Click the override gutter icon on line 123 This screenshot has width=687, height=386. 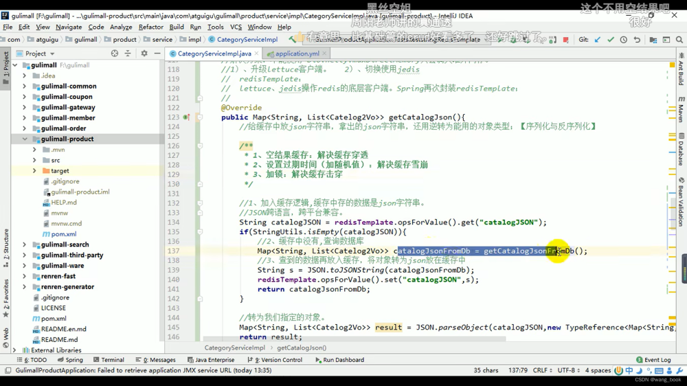click(186, 117)
